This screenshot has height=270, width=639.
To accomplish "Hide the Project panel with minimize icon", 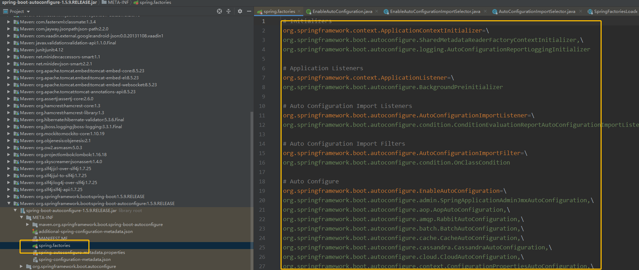I will coord(249,11).
